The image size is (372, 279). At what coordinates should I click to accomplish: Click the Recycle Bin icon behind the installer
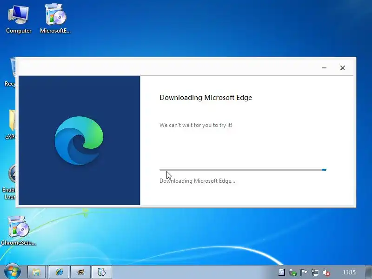9,72
